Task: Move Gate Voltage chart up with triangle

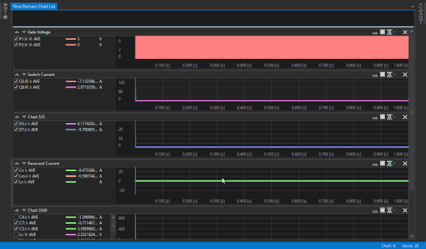Action: pos(17,32)
